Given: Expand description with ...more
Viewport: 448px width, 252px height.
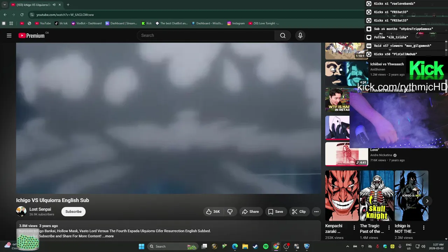Looking at the screenshot, I should 108,236.
